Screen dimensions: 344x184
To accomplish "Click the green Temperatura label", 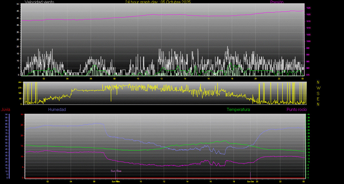I will pos(238,110).
